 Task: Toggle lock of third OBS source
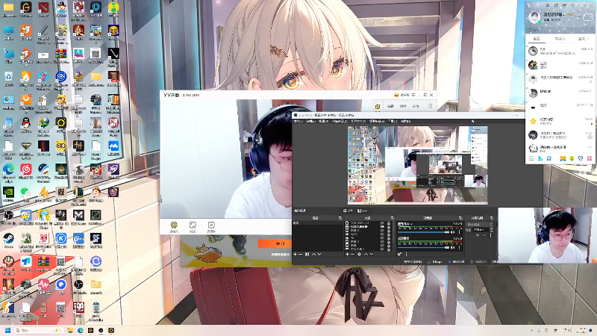click(x=389, y=231)
